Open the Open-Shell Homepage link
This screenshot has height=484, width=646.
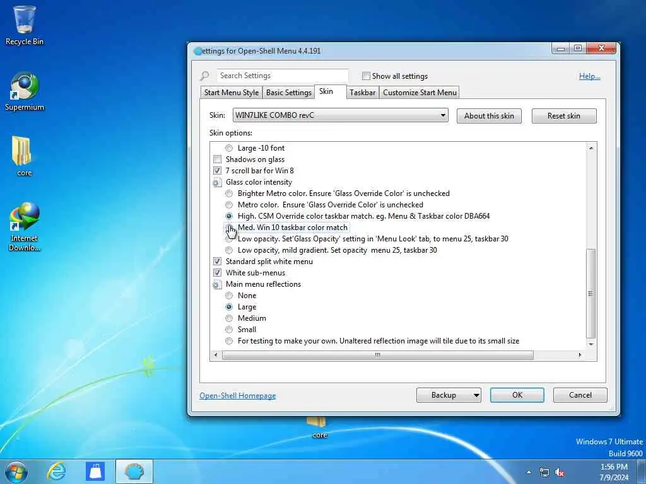point(238,396)
